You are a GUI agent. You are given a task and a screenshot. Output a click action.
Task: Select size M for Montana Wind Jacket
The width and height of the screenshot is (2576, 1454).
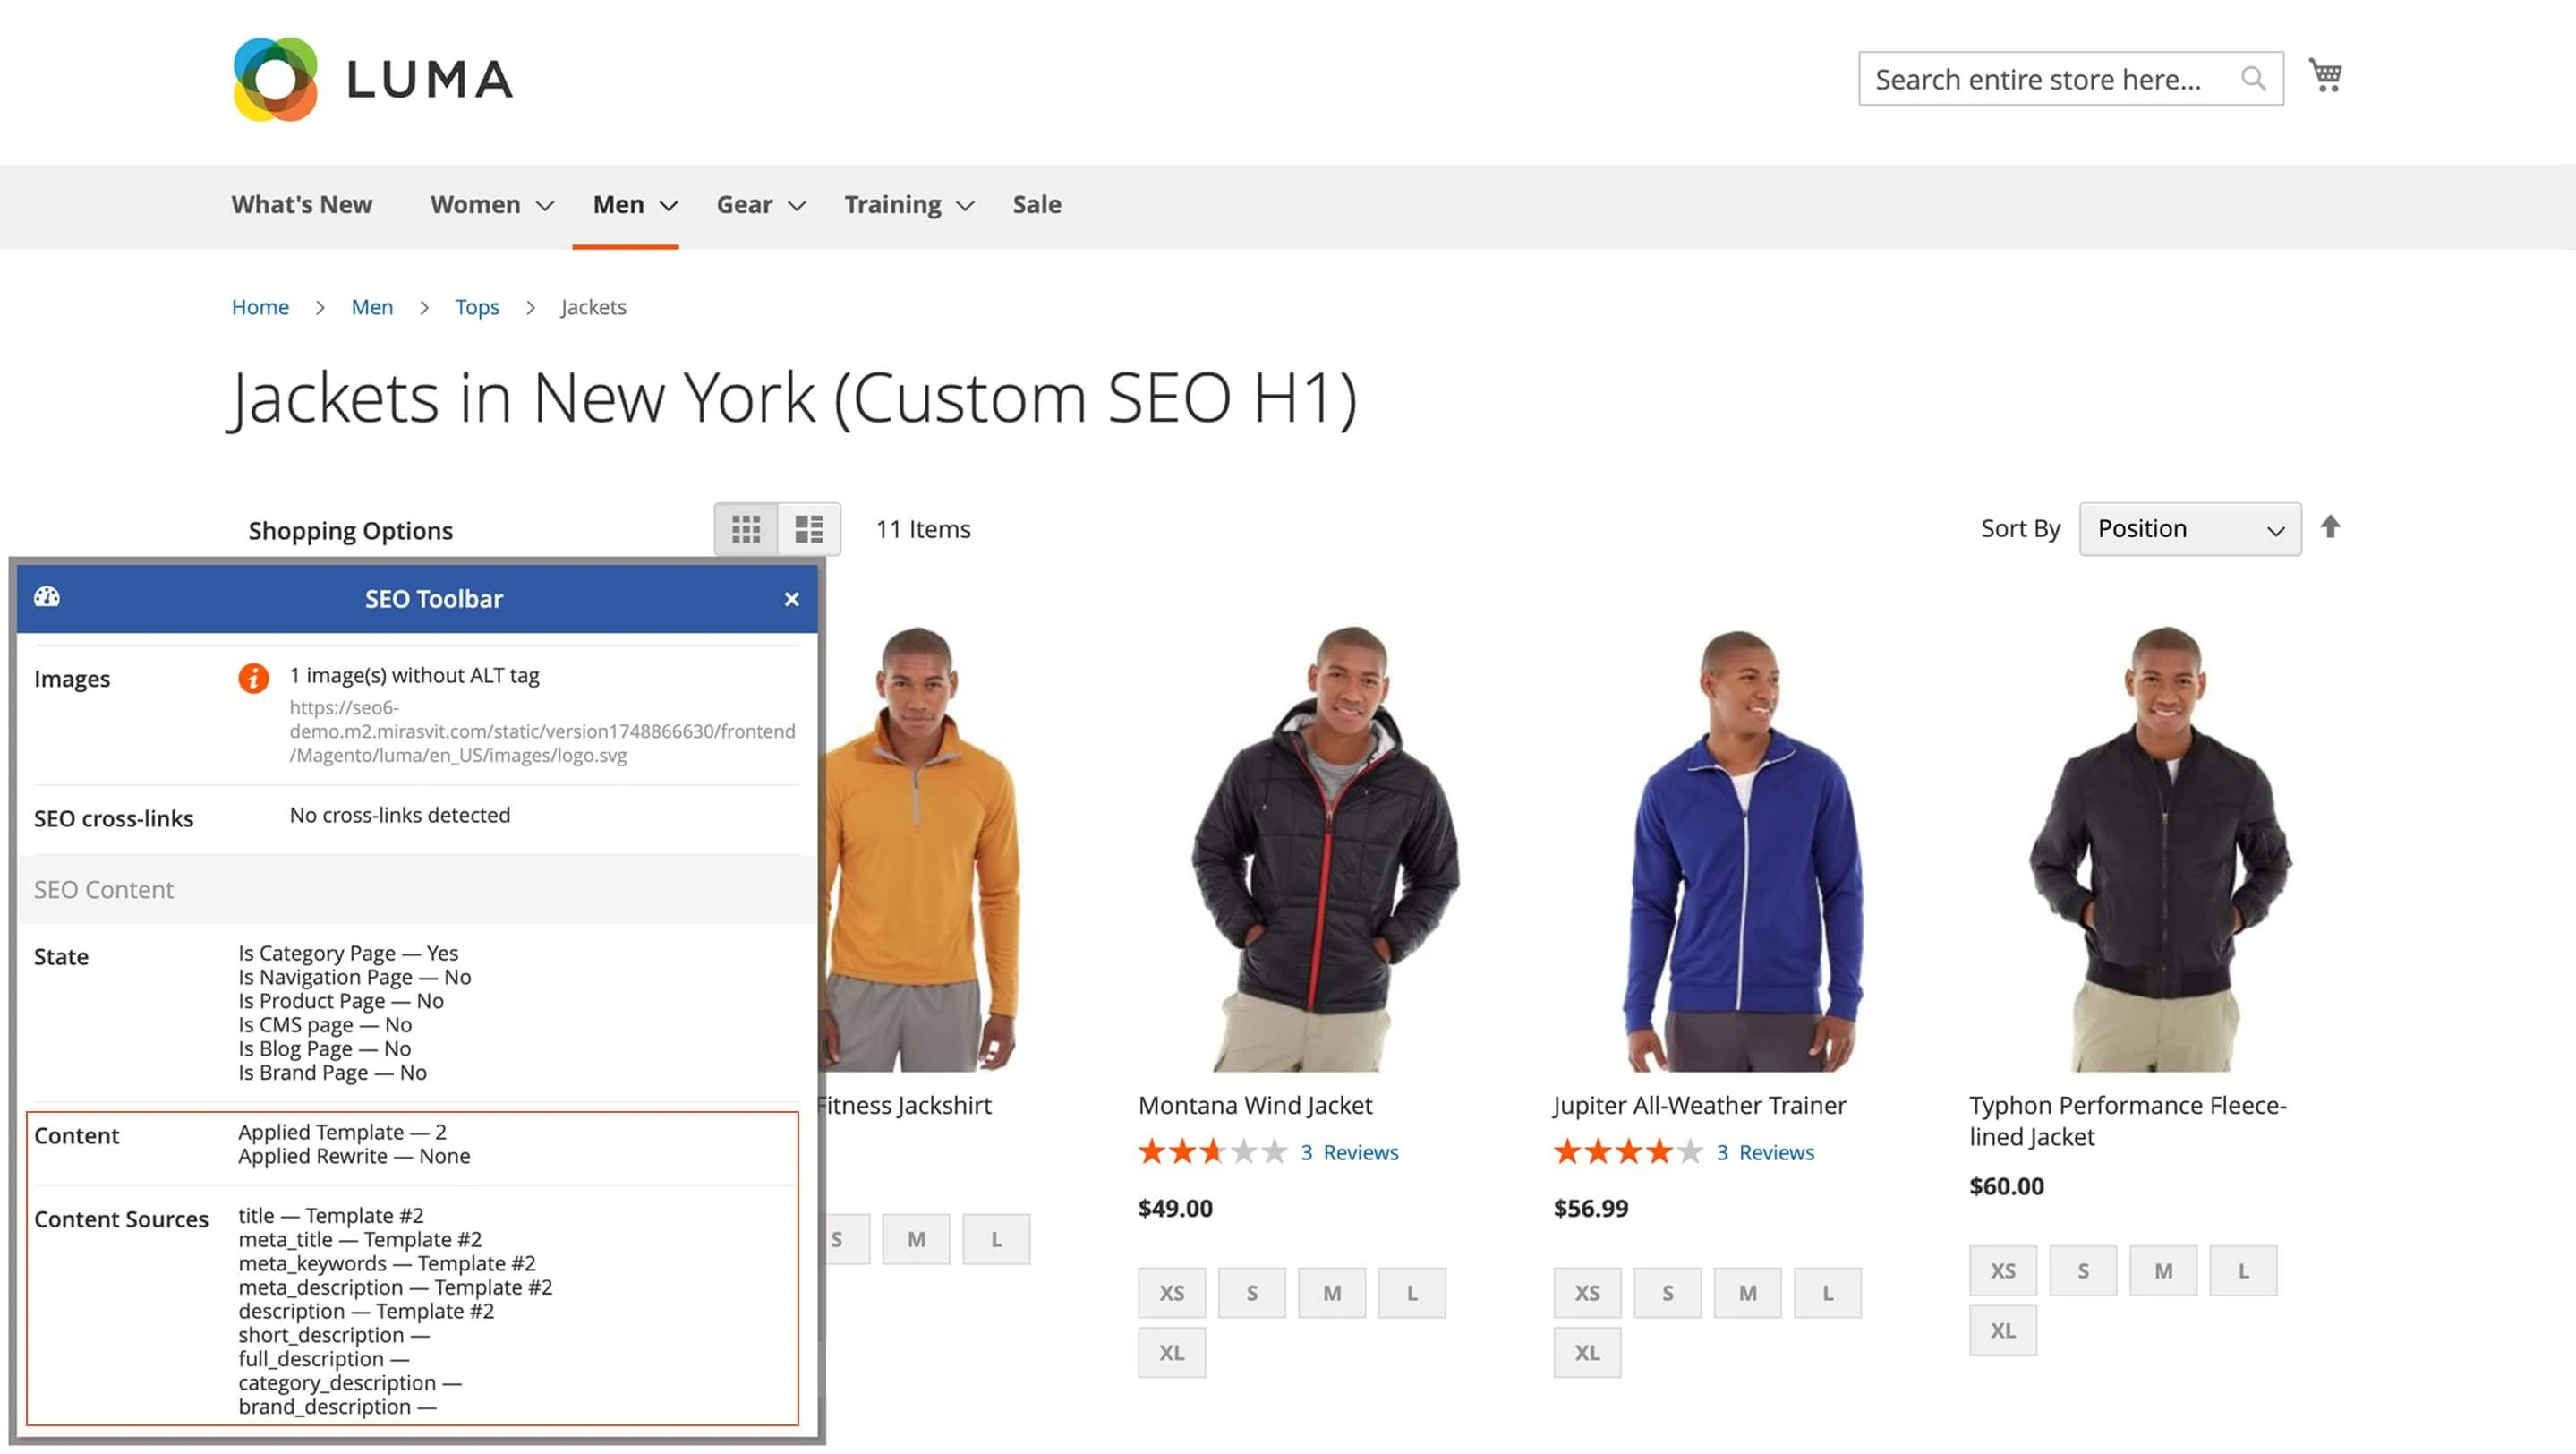(1331, 1292)
